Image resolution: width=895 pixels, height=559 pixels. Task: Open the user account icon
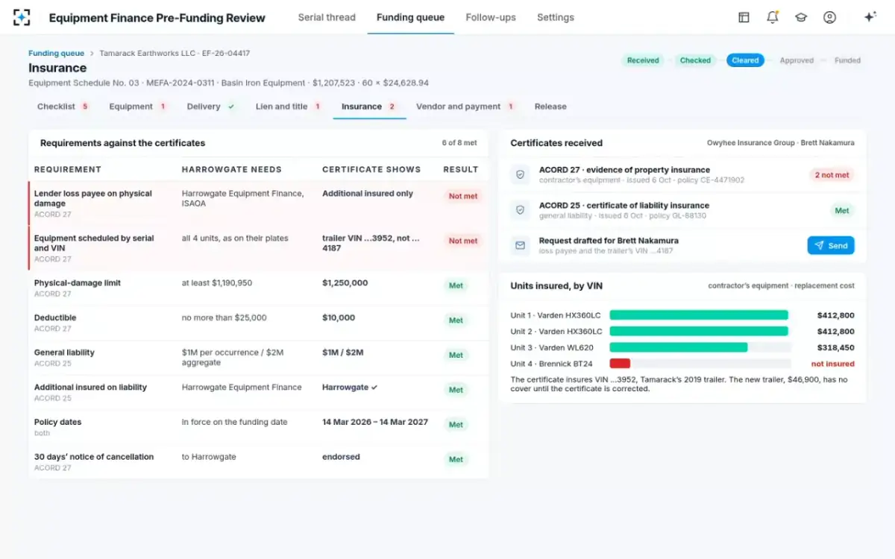829,17
